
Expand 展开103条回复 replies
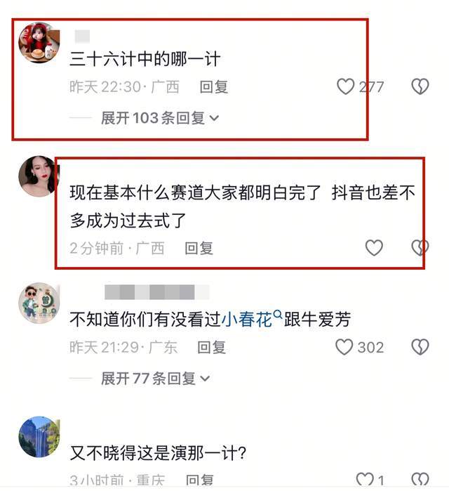click(x=159, y=118)
